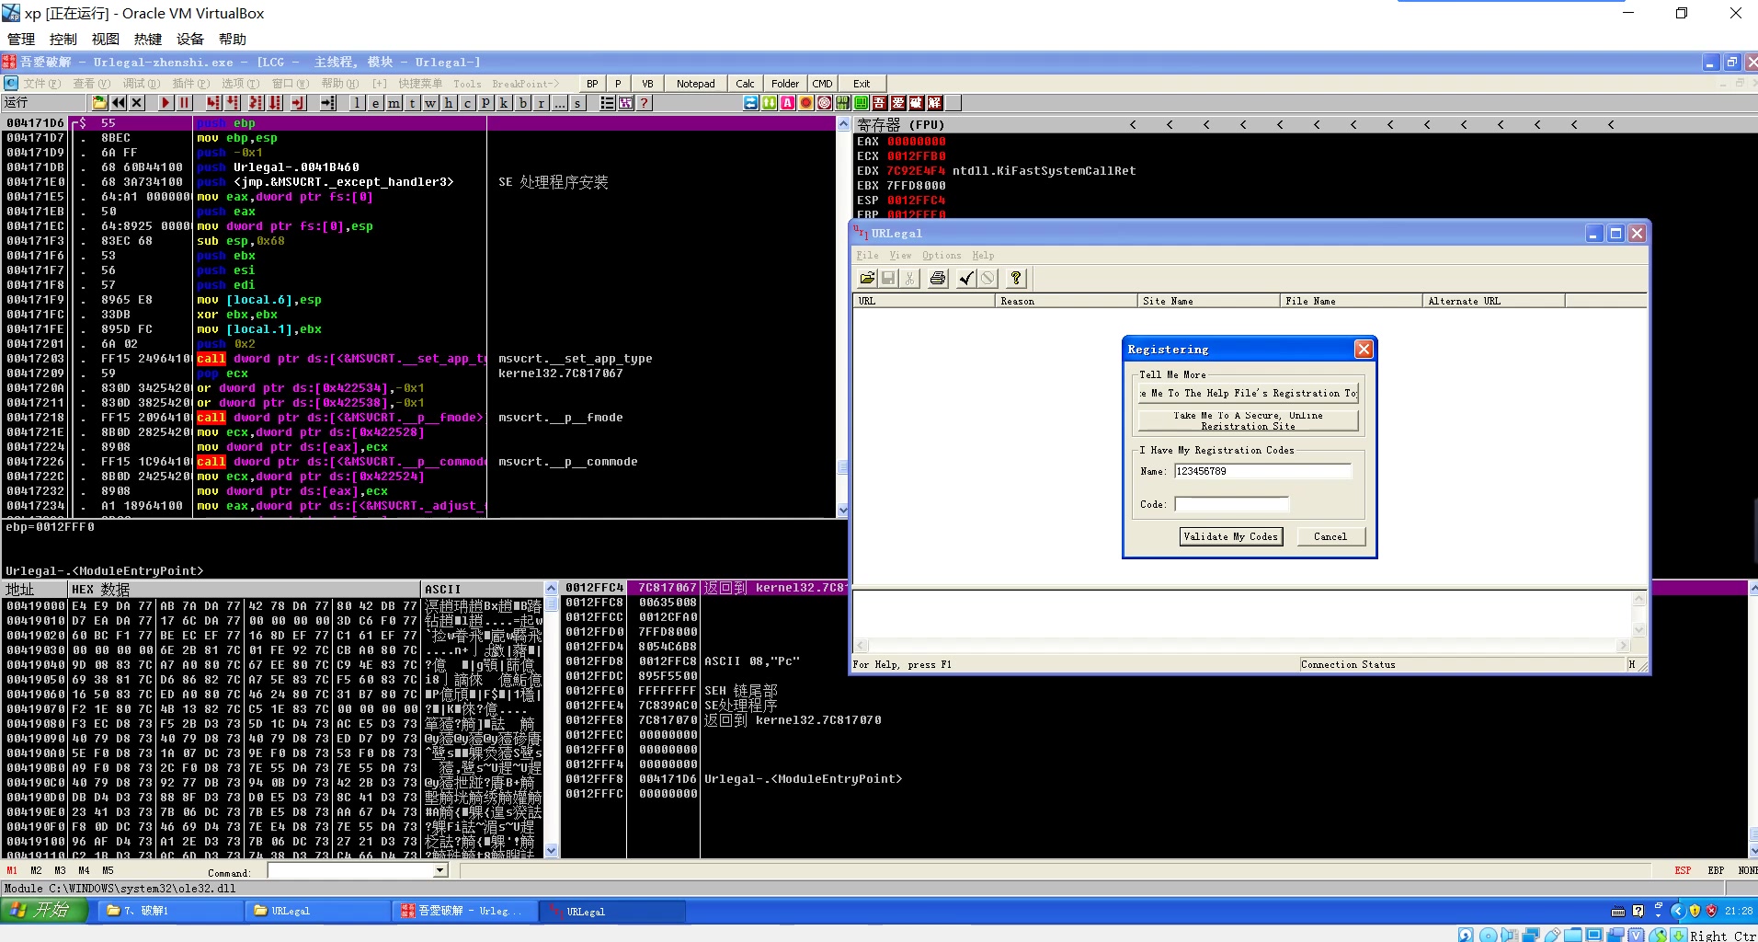Image resolution: width=1758 pixels, height=942 pixels.
Task: Click the red question mark help icon in debugger
Action: pyautogui.click(x=645, y=103)
